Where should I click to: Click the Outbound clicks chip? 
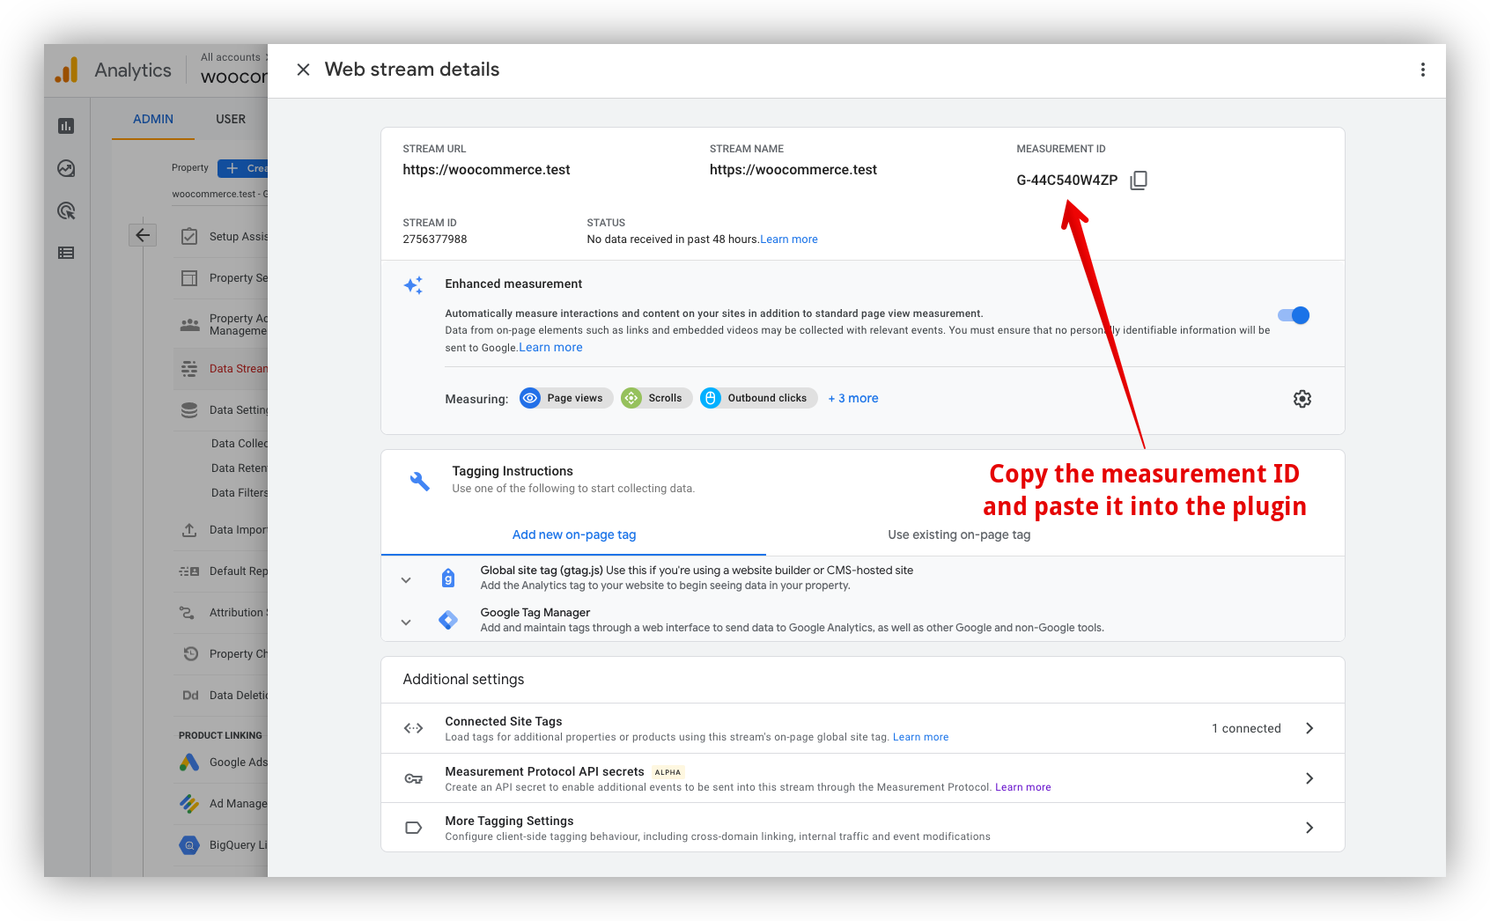(x=758, y=398)
